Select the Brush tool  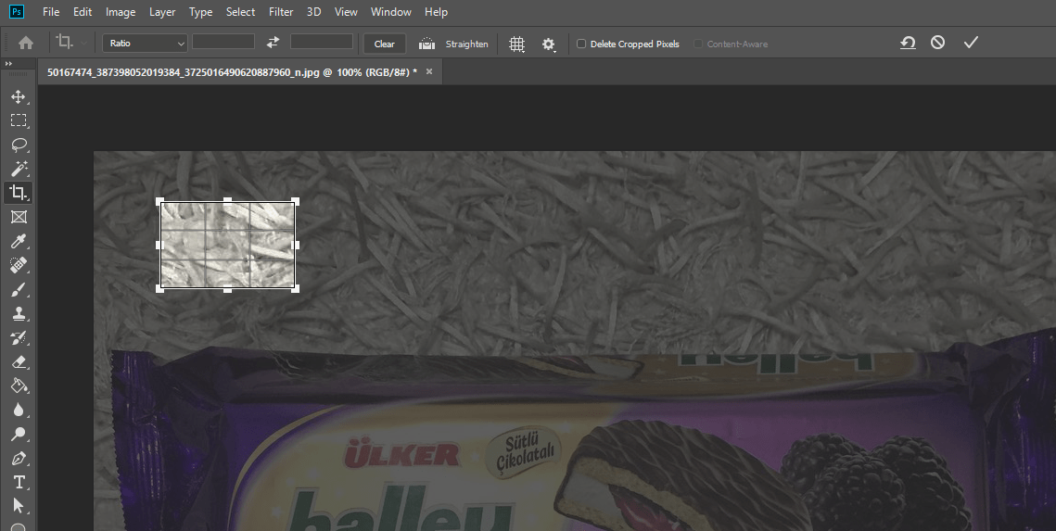click(x=19, y=289)
